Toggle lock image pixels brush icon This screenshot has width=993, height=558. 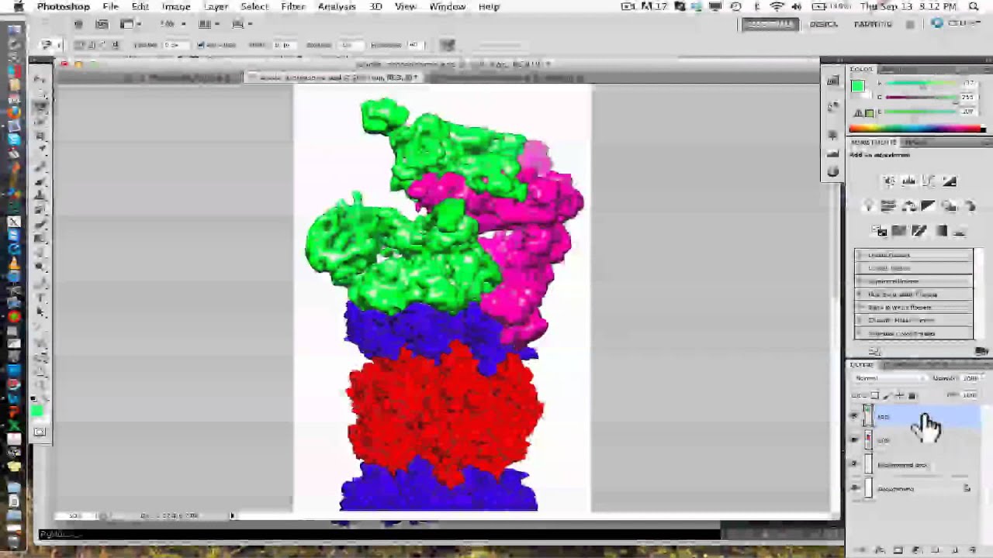(x=887, y=395)
